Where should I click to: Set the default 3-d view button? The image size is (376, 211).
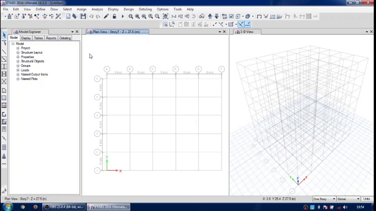pyautogui.click(x=174, y=16)
